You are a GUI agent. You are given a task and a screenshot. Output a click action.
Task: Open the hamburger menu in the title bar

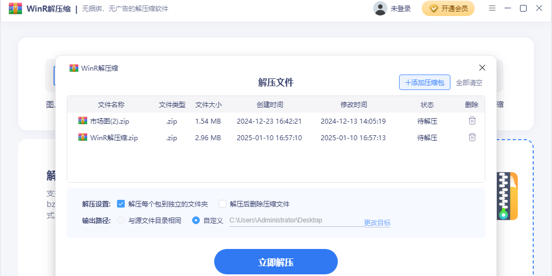(x=492, y=8)
